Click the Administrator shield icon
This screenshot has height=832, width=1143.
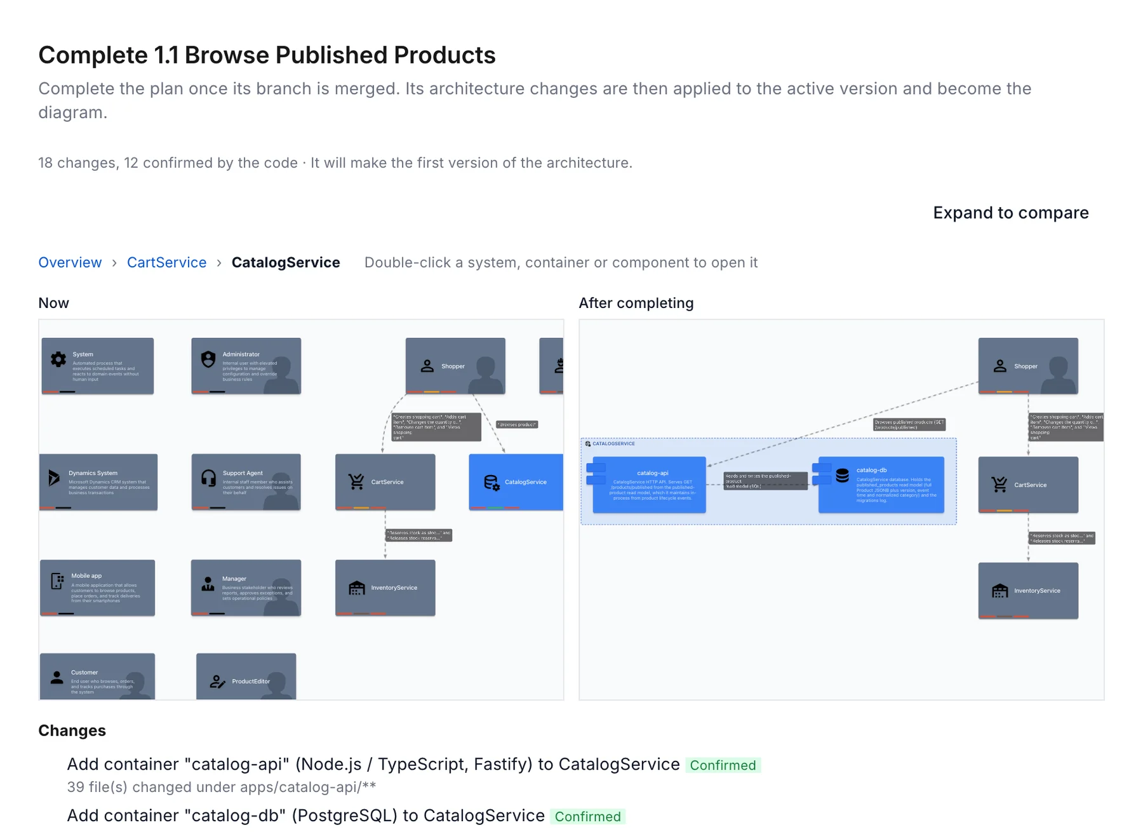click(x=208, y=359)
